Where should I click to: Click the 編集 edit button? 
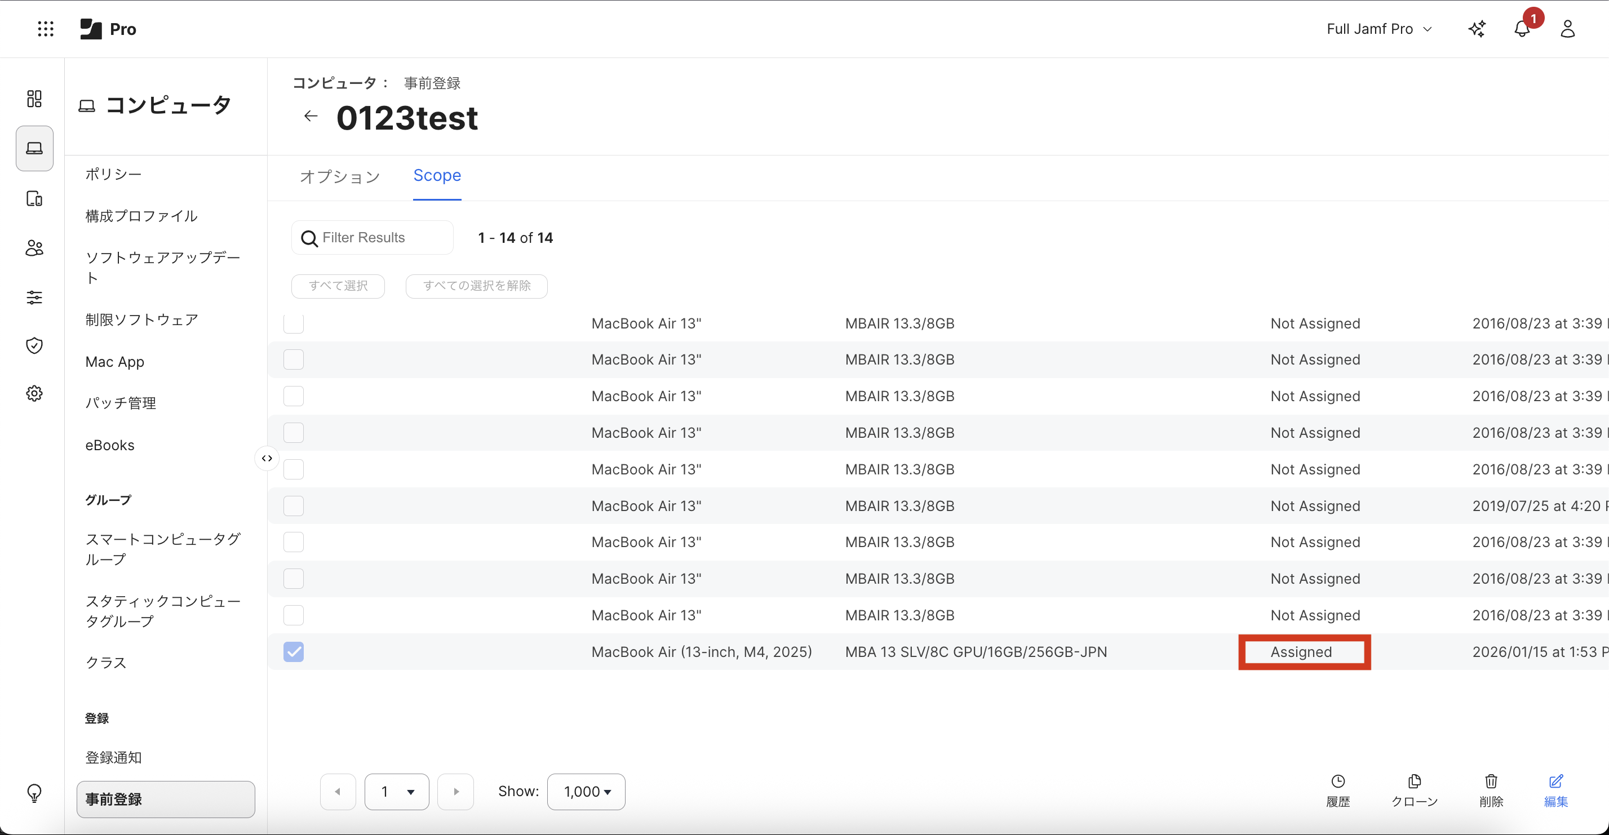coord(1555,790)
